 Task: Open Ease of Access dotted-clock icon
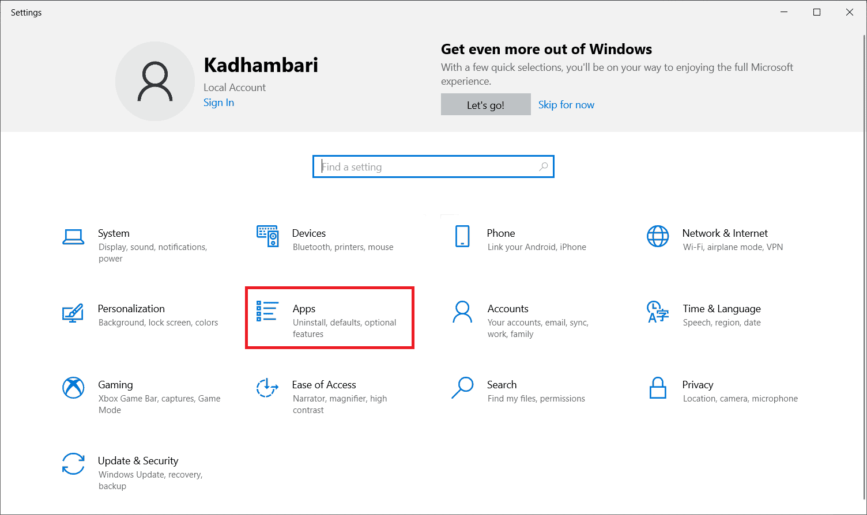click(x=267, y=388)
